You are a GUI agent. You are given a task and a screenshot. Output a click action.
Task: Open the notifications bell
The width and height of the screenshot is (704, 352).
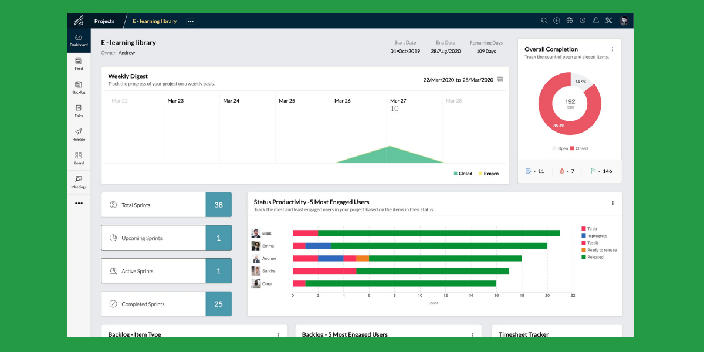click(596, 21)
